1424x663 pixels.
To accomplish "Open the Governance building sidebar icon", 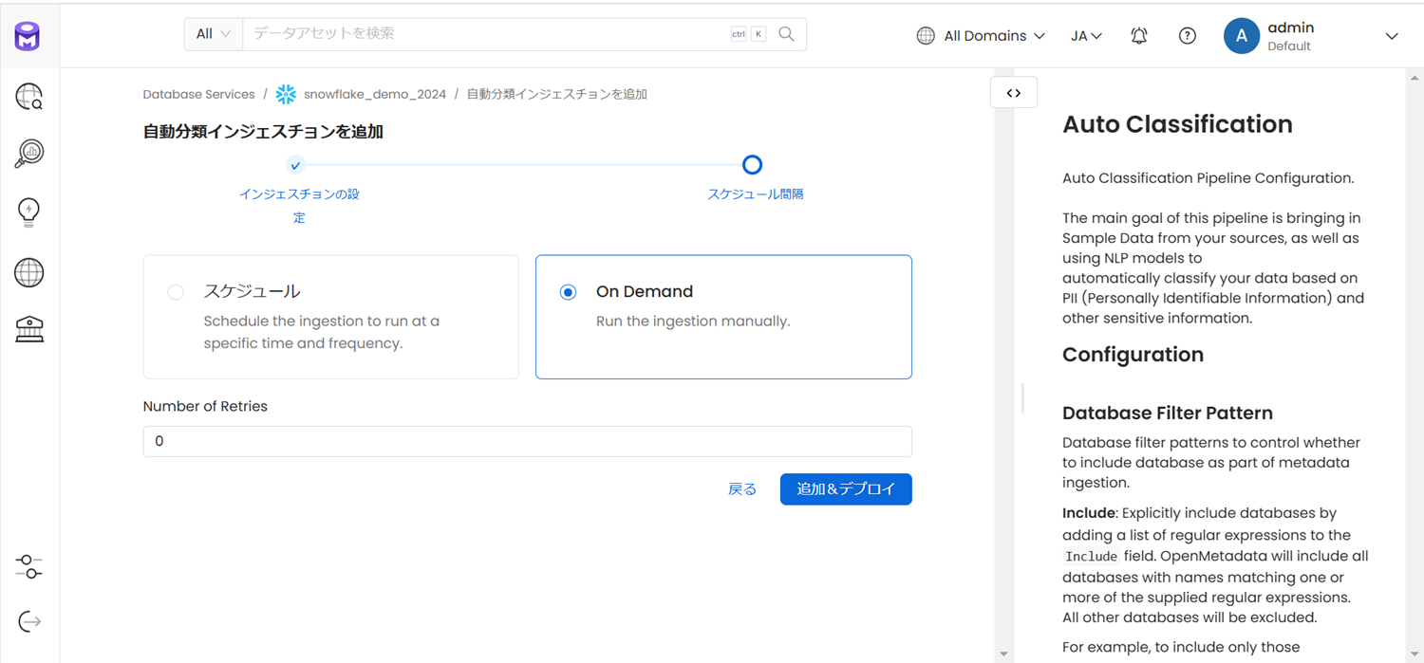I will coord(29,329).
